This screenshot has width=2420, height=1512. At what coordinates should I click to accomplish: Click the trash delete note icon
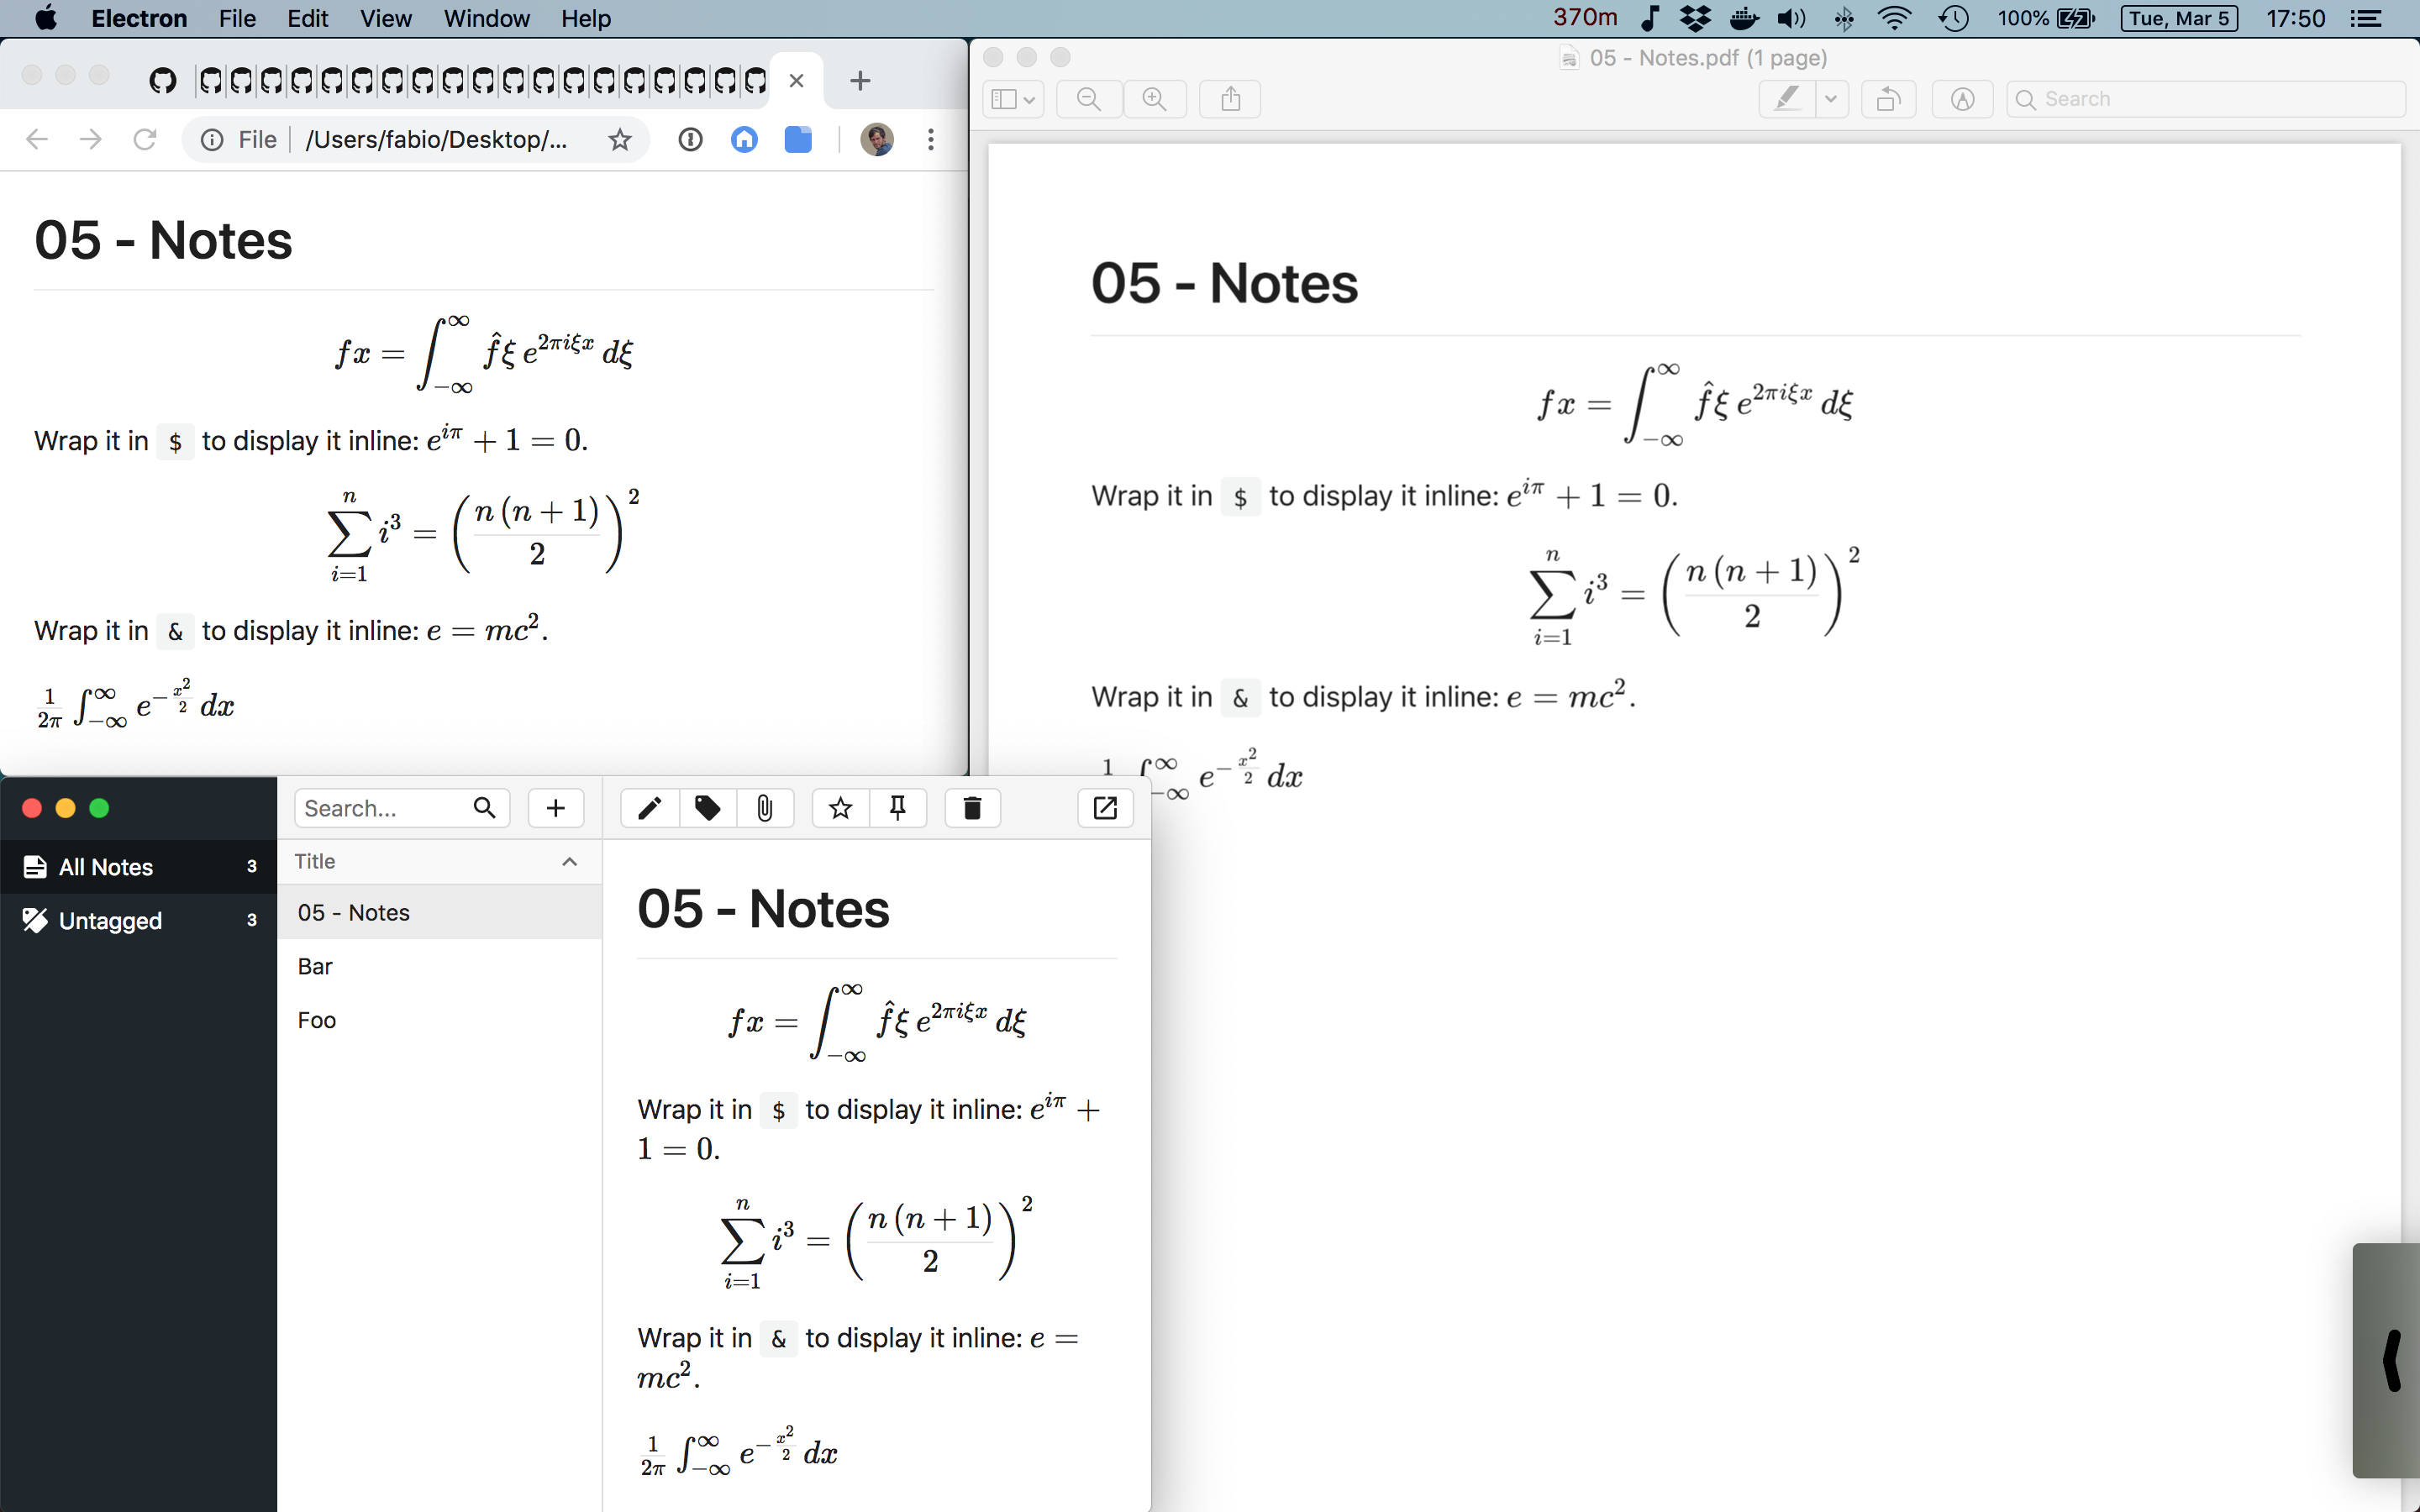pos(972,808)
